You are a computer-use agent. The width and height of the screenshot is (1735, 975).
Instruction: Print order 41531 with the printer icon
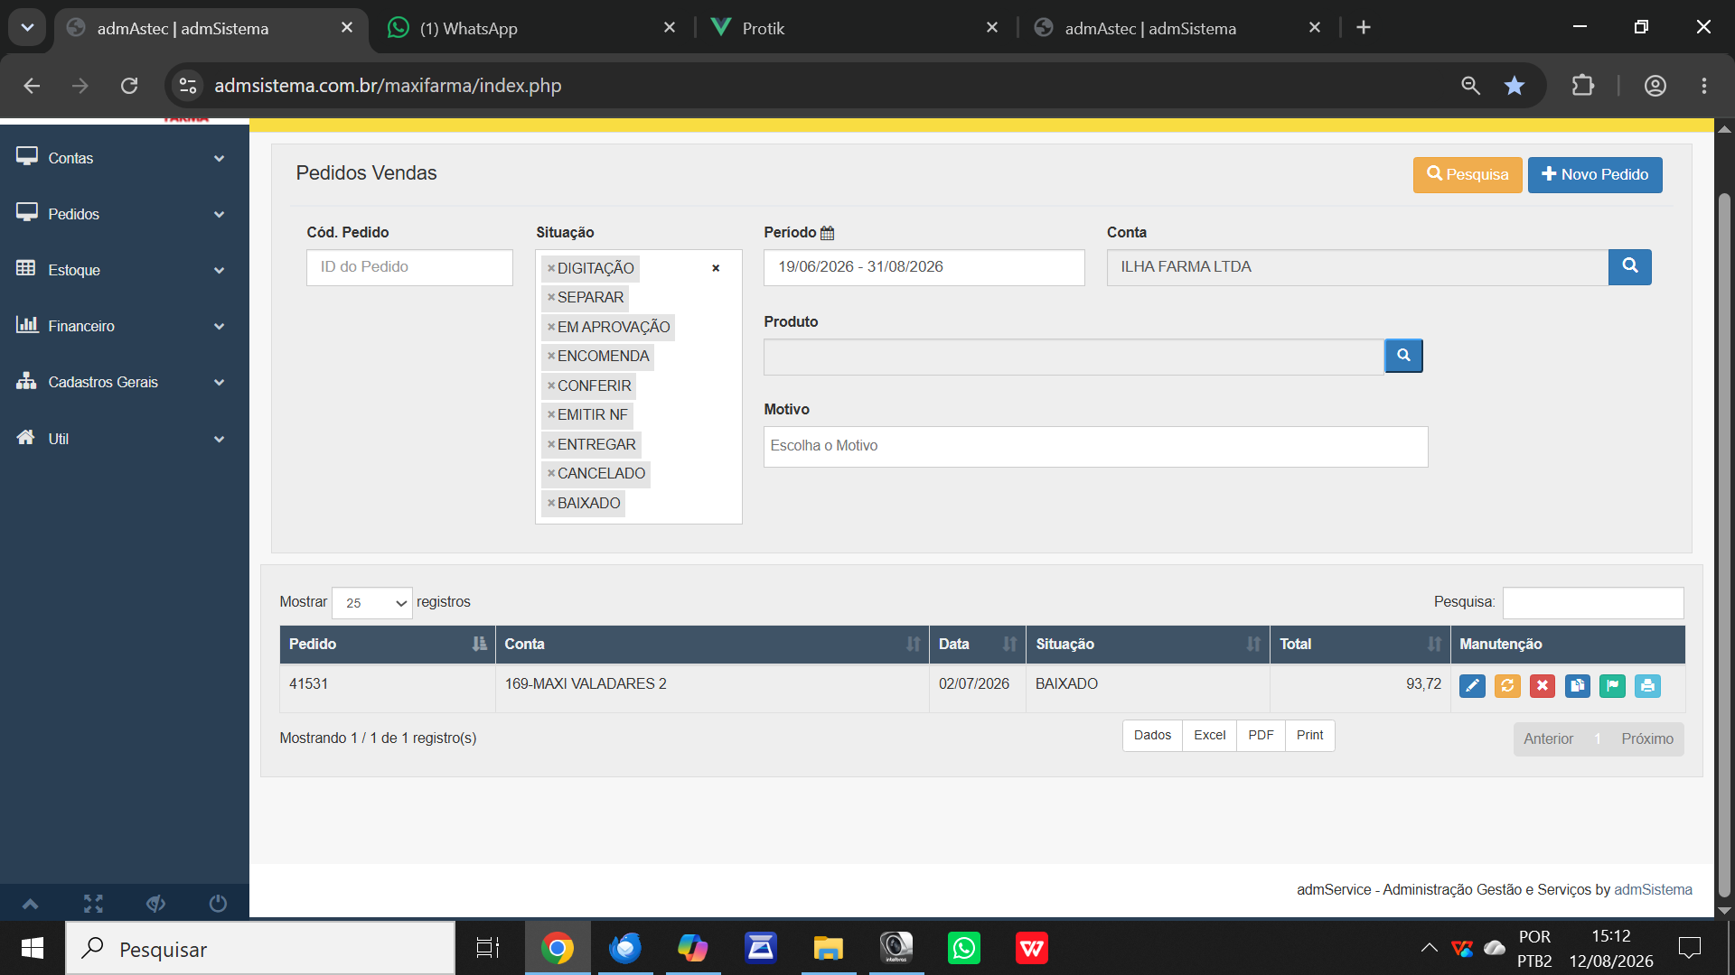pos(1648,686)
